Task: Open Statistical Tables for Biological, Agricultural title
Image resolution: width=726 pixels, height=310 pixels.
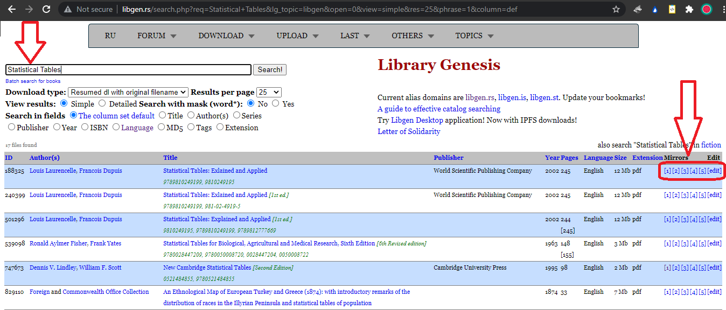Action: pyautogui.click(x=269, y=243)
